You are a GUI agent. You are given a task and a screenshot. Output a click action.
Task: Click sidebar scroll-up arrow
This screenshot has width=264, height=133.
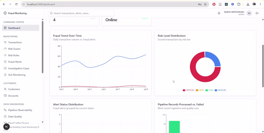pos(43,19)
